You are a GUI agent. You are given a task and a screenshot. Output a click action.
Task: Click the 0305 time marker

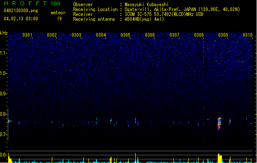[125, 35]
